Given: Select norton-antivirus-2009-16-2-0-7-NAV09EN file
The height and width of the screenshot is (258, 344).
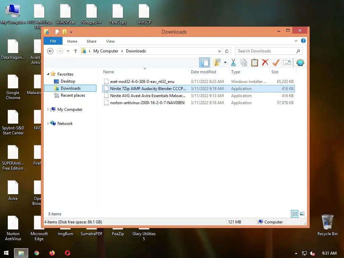Looking at the screenshot, I should click(x=199, y=102).
